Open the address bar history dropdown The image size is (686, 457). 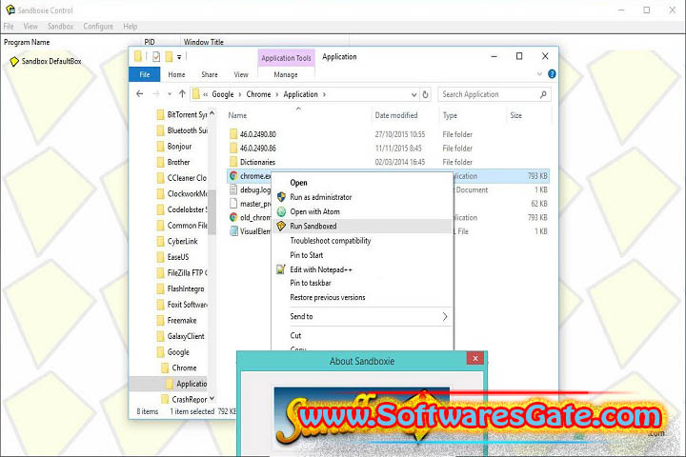click(414, 94)
